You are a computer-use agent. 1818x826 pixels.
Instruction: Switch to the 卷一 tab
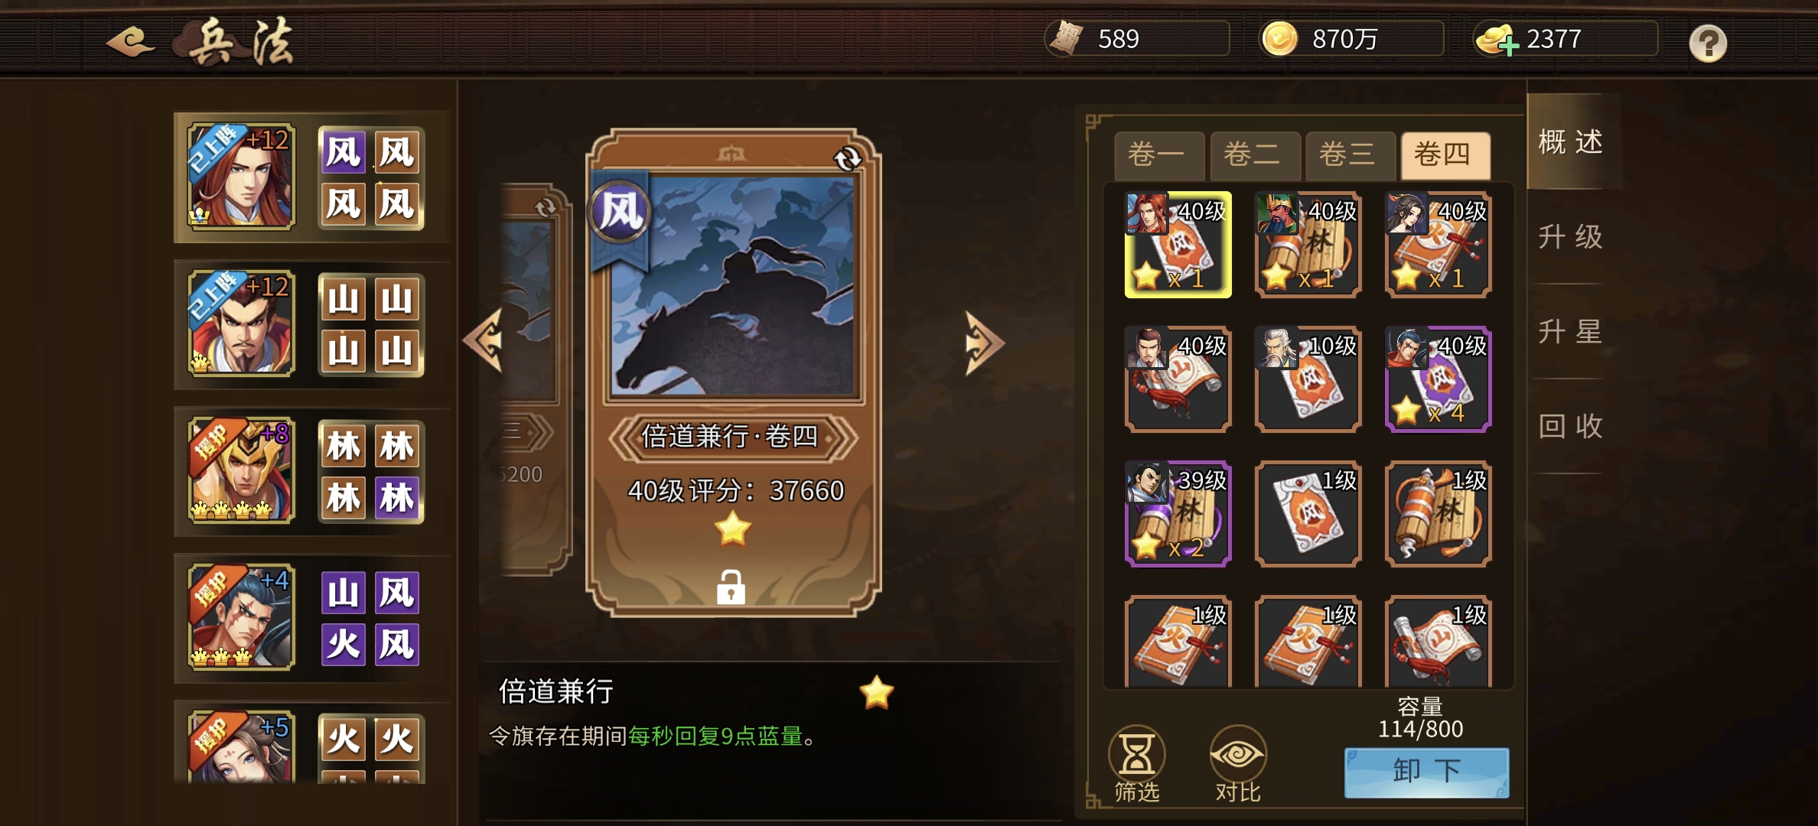(1158, 154)
